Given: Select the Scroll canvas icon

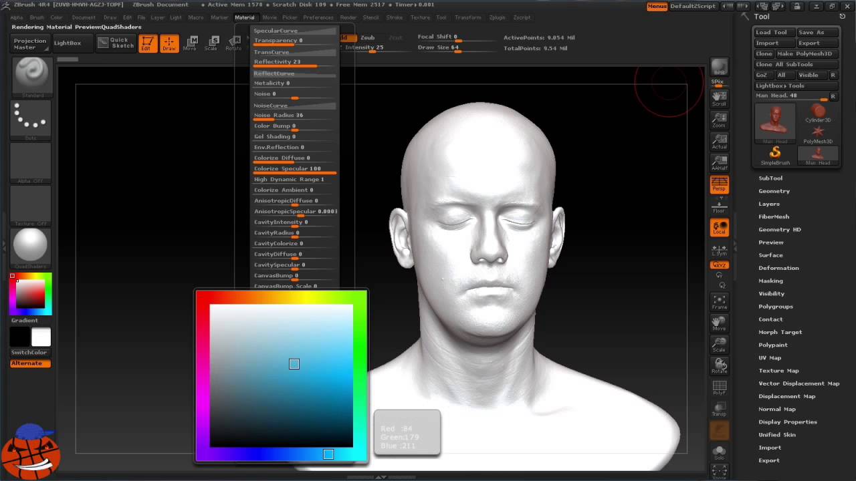Looking at the screenshot, I should click(719, 98).
